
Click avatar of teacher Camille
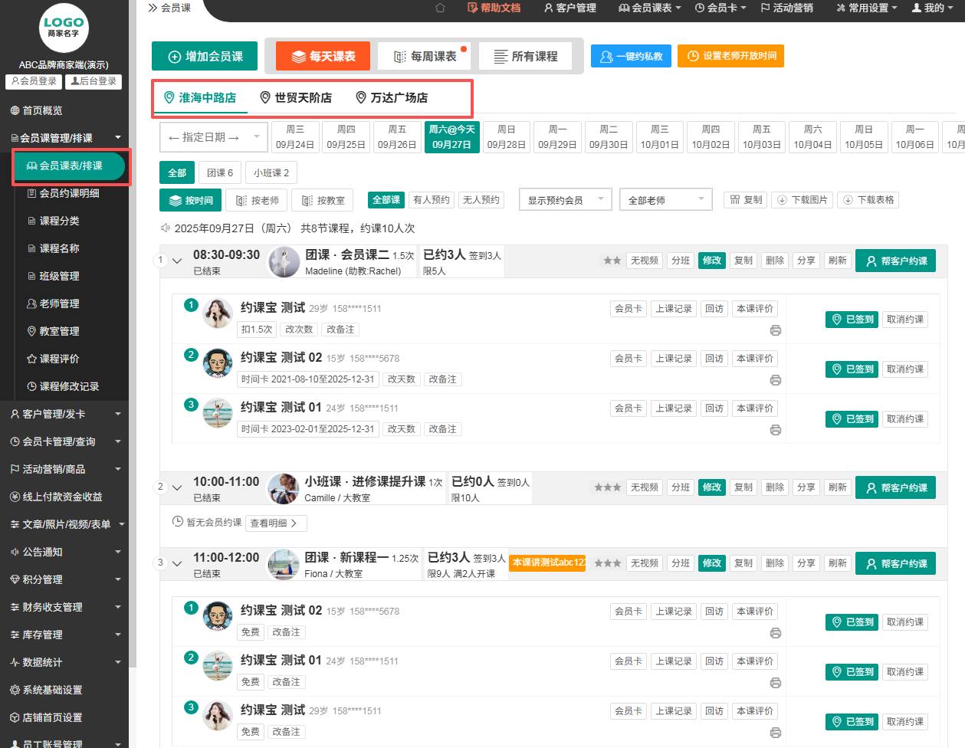click(284, 488)
